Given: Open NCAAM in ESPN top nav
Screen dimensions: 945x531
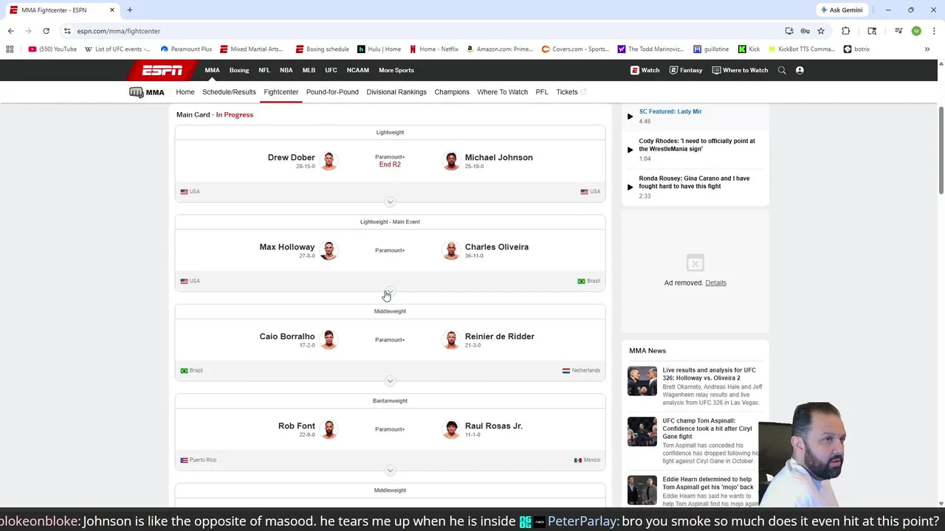Looking at the screenshot, I should click(x=357, y=70).
